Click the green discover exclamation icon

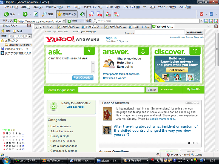(195, 51)
